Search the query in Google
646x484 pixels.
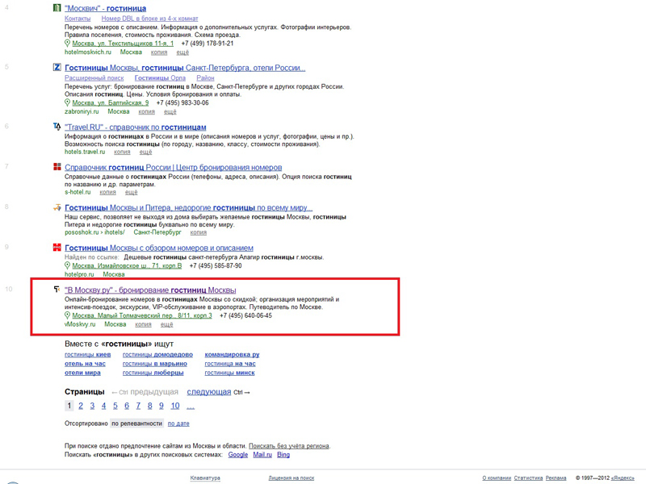pos(237,455)
